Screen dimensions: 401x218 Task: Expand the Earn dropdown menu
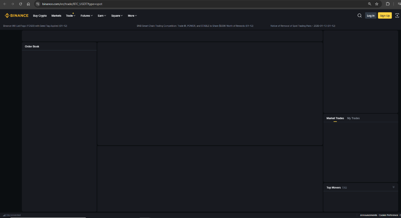tap(102, 16)
